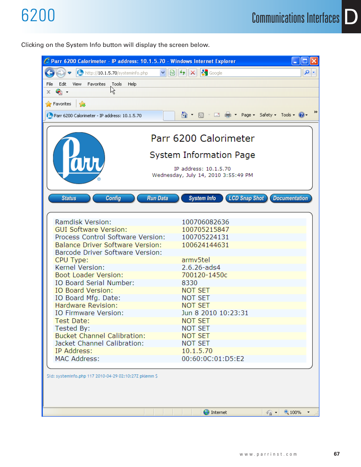Expand the command bar chevron overflow
Viewport: 361px width, 467px height.
[x=316, y=112]
